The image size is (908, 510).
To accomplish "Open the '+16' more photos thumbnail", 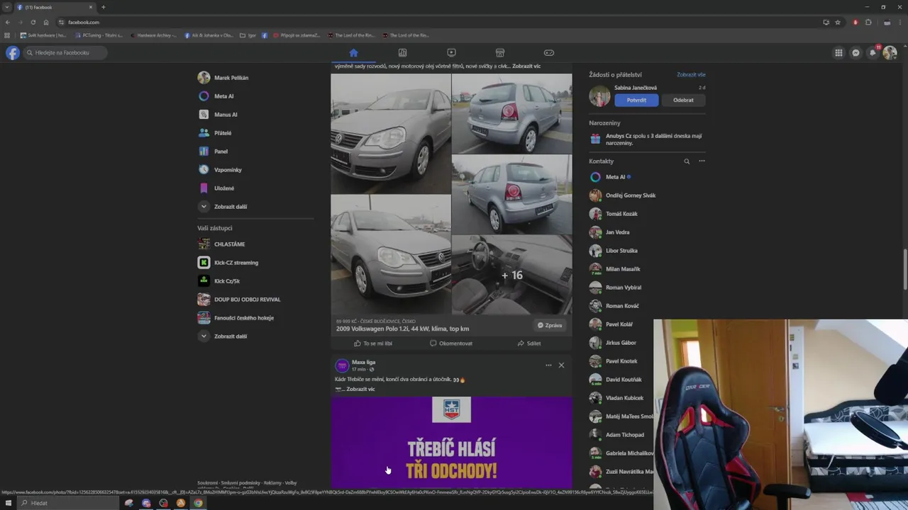I will point(512,275).
